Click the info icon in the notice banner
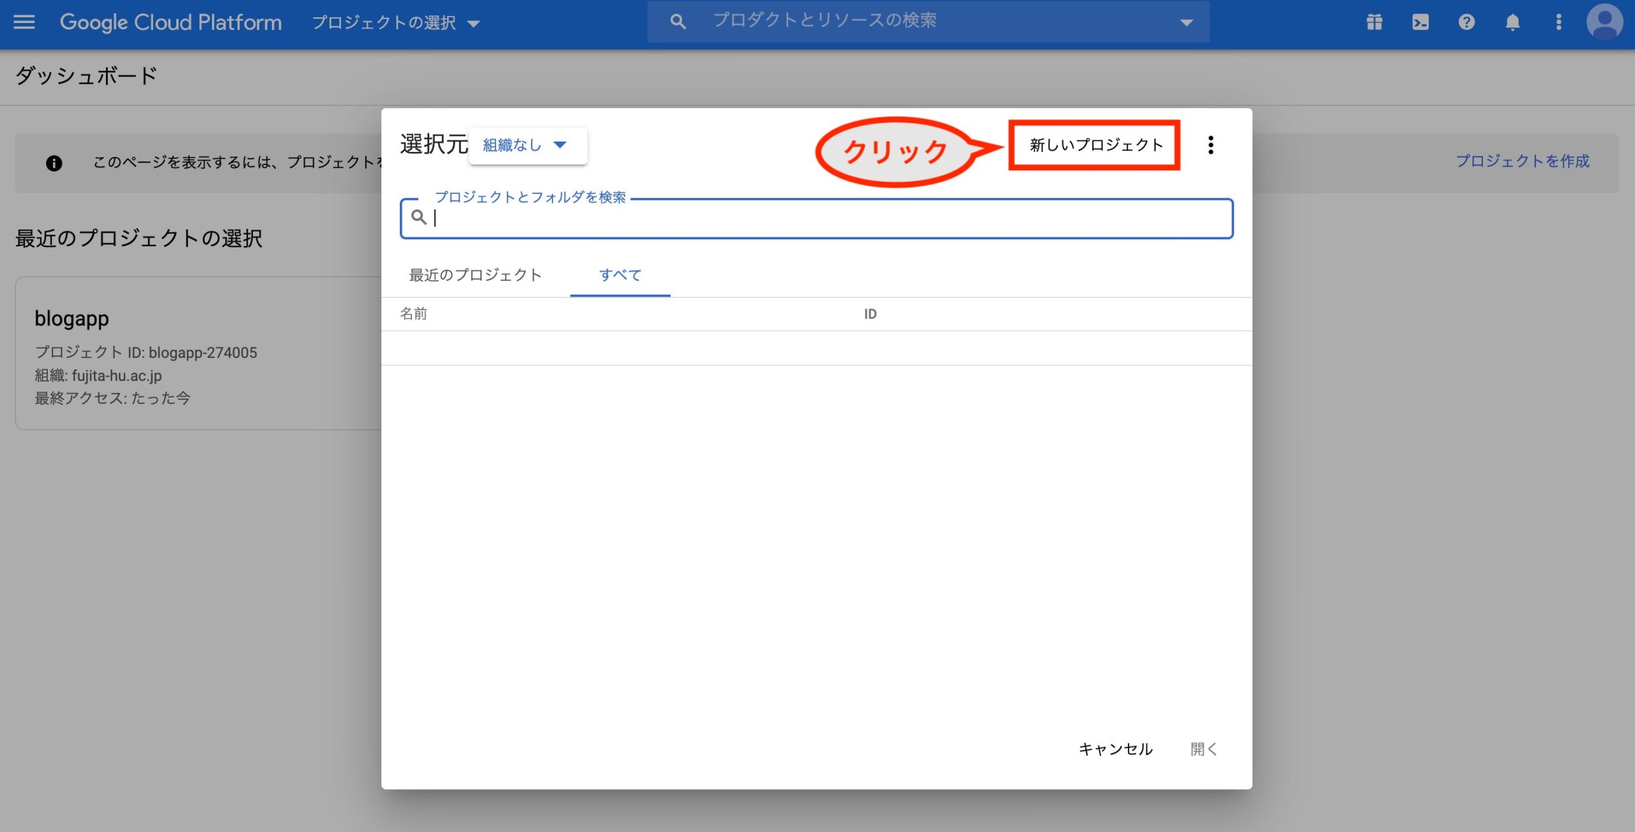1635x832 pixels. pyautogui.click(x=54, y=163)
